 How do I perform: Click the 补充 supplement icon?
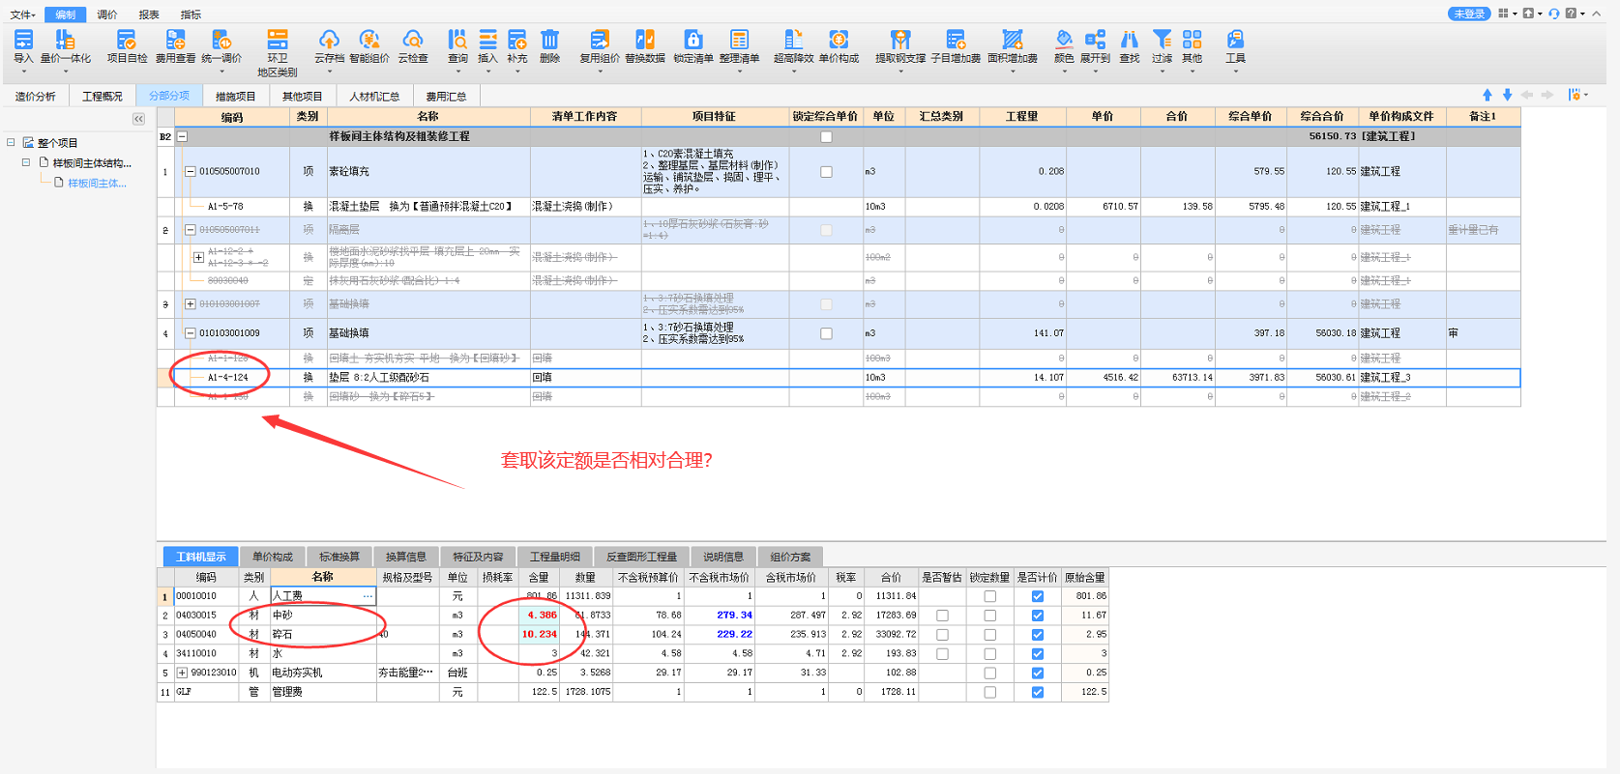coord(517,40)
